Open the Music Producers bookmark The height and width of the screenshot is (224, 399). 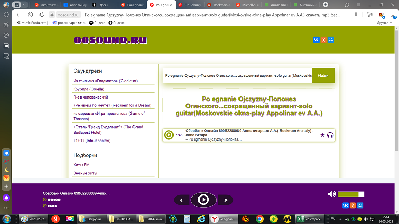[32, 23]
